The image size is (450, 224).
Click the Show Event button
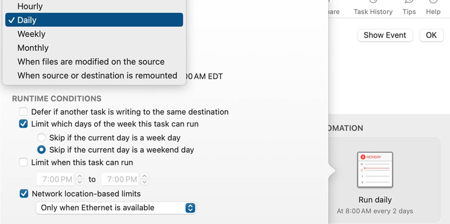[385, 35]
